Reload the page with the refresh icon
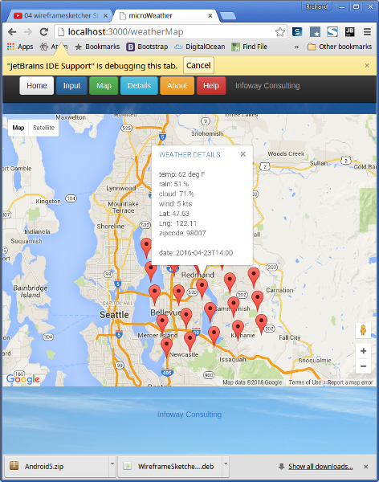Screen dimensions: 379x482 tap(44, 31)
